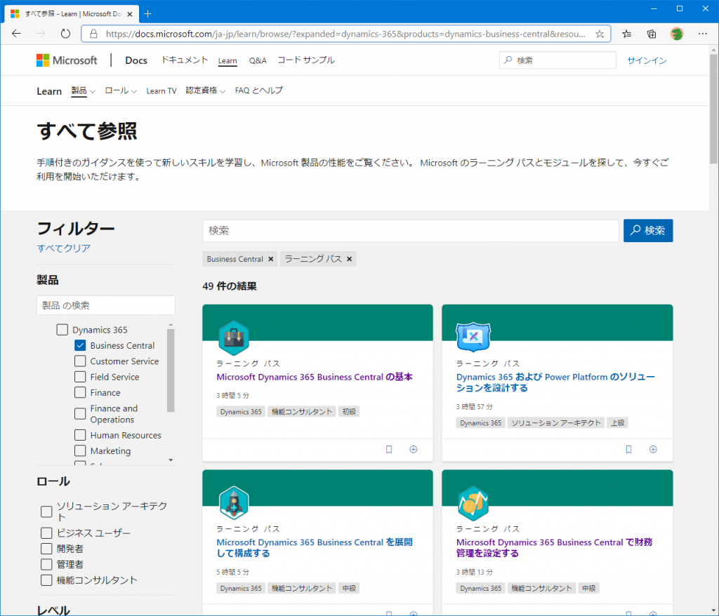Viewport: 719px width, 616px height.
Task: Open コード サンプル page
Action: [306, 60]
